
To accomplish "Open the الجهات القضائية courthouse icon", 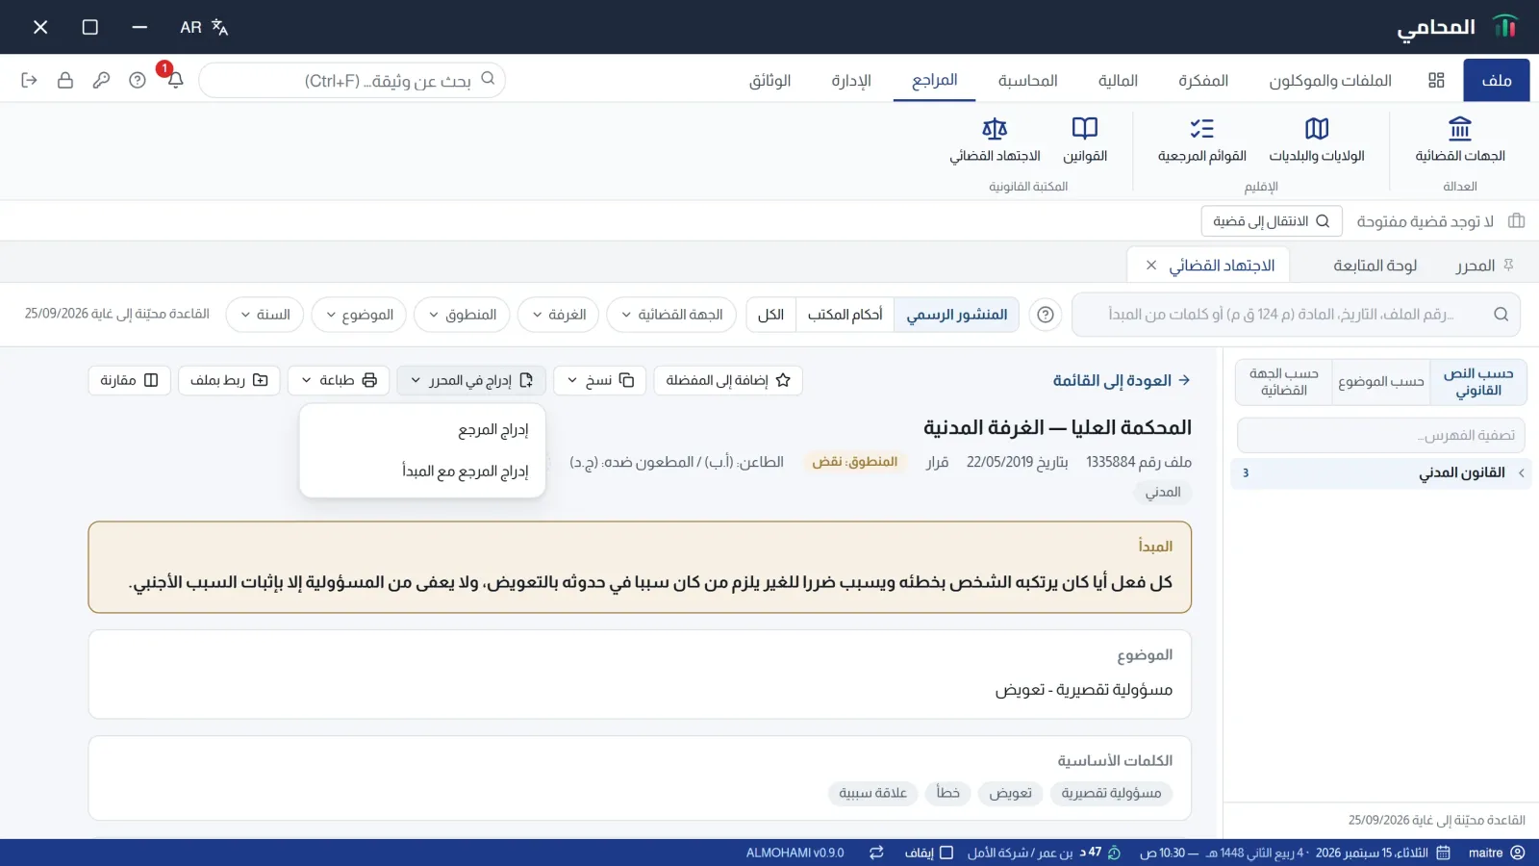I will 1459,128.
